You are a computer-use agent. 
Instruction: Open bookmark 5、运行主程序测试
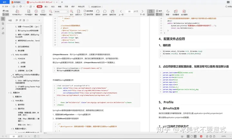[22, 47]
